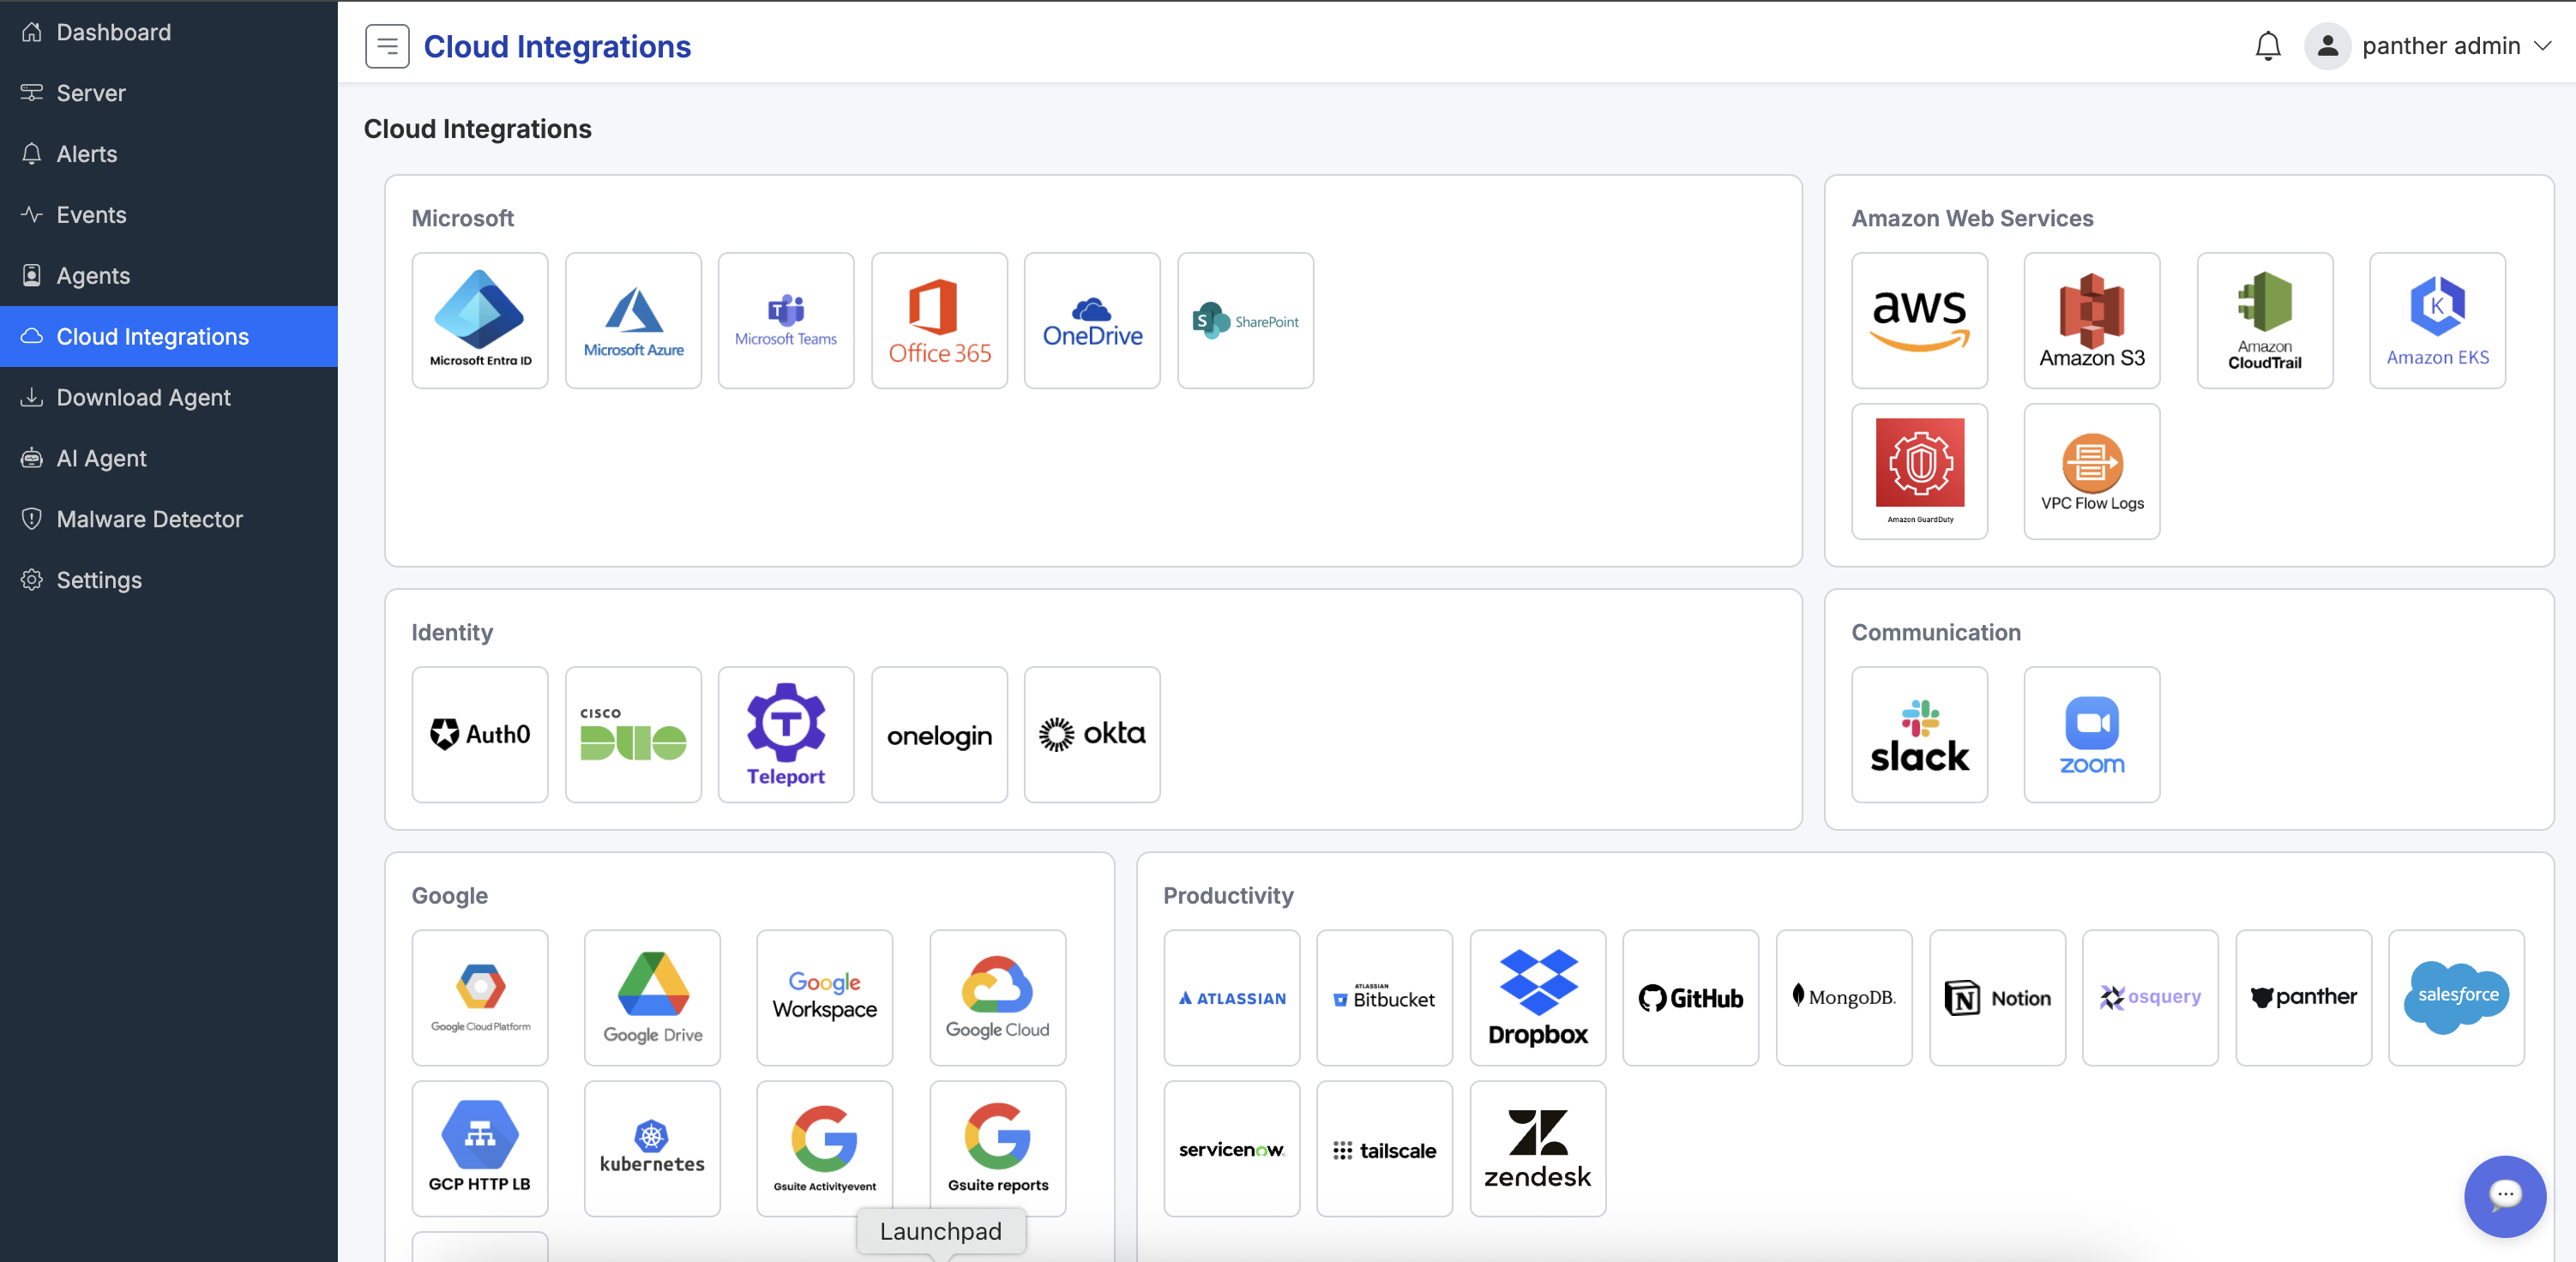Click the Office 365 integration tile
The image size is (2576, 1262).
tap(939, 320)
